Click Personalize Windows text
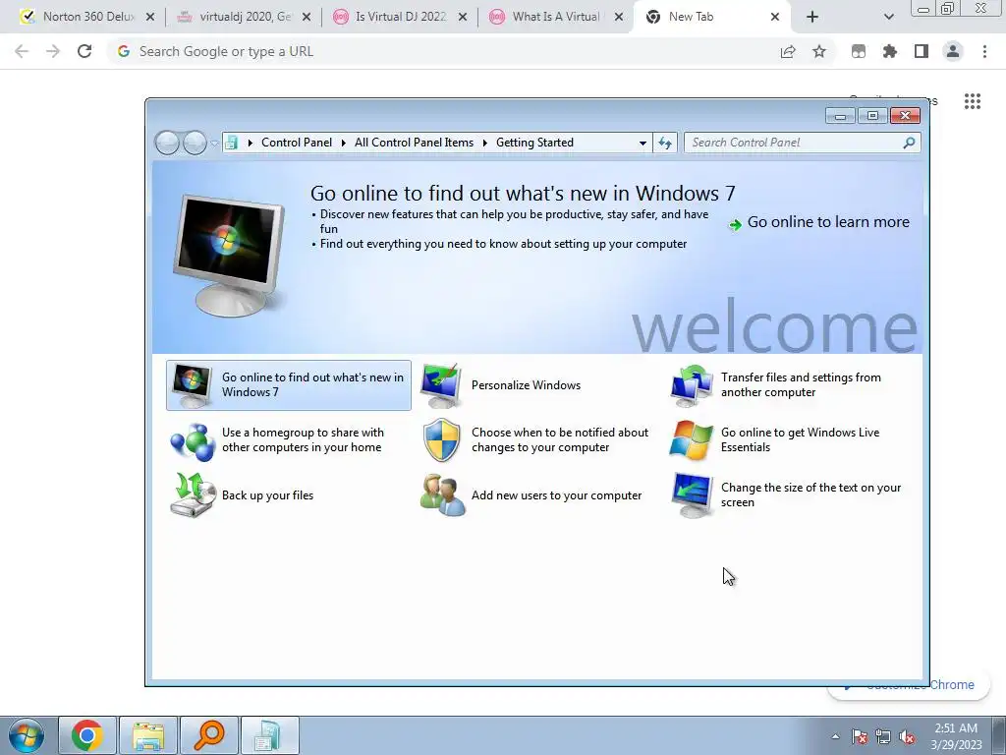Viewport: 1006px width, 755px height. (x=527, y=385)
